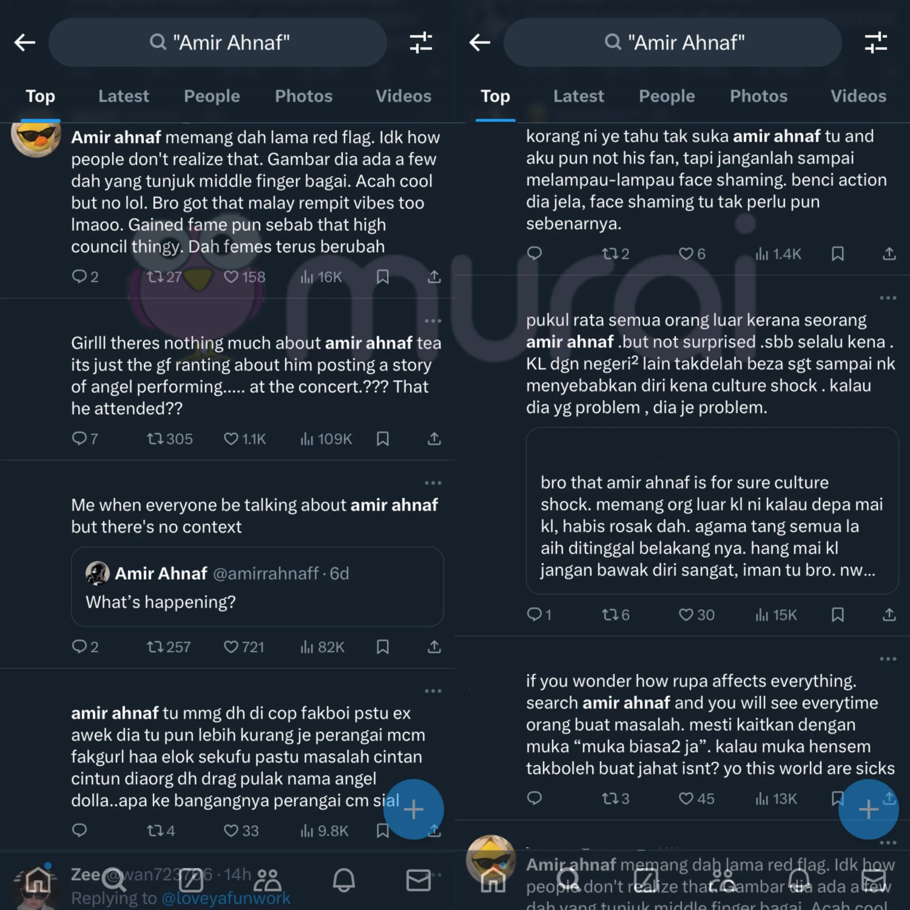Open the Photos tab on right
Viewport: 910px width, 910px height.
pos(758,96)
